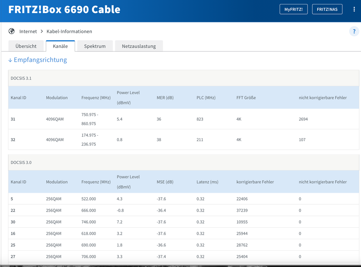The width and height of the screenshot is (361, 267).
Task: Click PLC value 823
Action: pyautogui.click(x=200, y=119)
